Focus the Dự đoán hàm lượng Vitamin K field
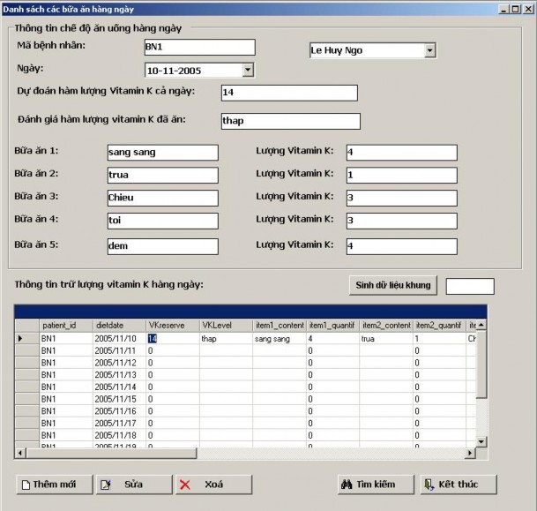Image resolution: width=537 pixels, height=511 pixels. [x=288, y=94]
